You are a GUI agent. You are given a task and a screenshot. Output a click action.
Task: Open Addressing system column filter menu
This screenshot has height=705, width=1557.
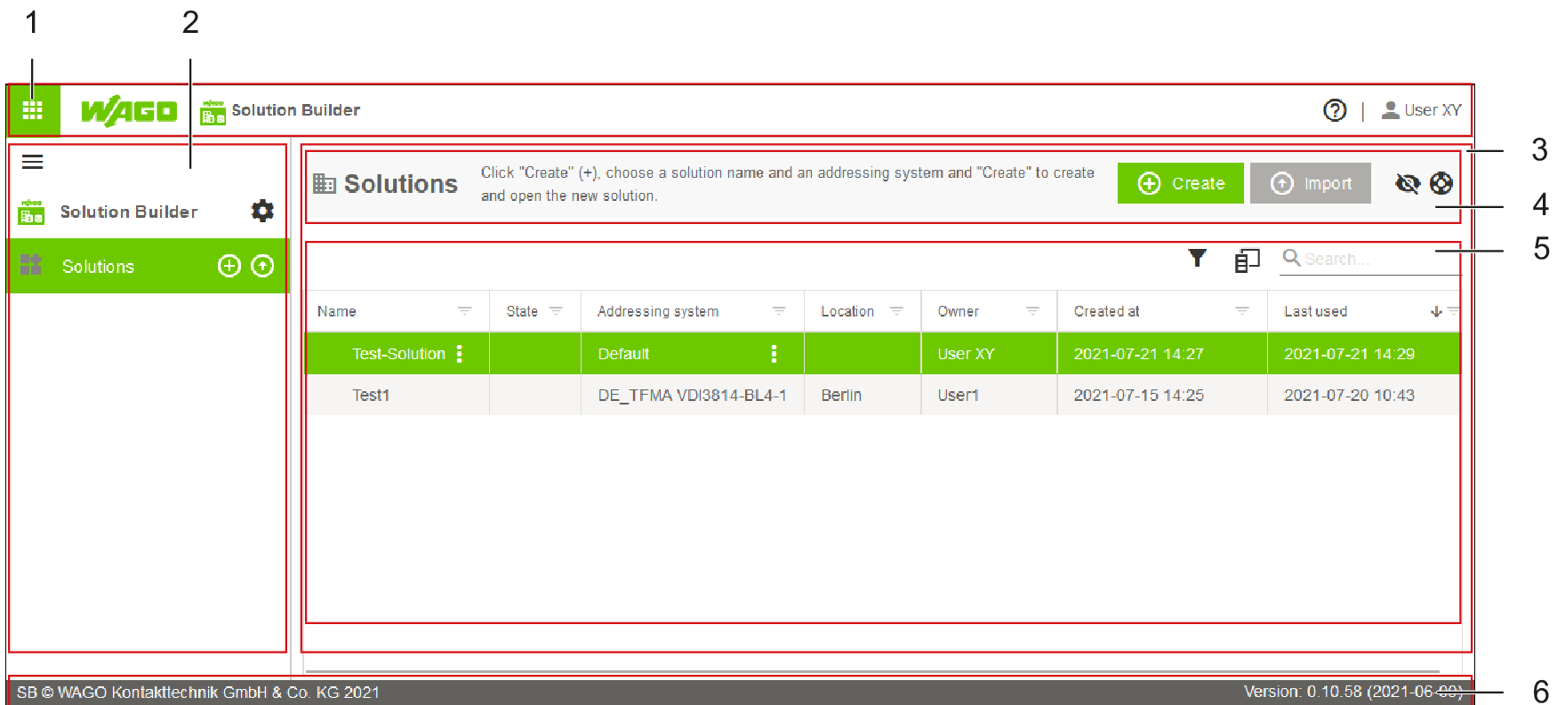[779, 311]
